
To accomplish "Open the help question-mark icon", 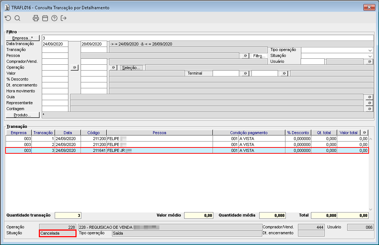I will tap(54, 18).
